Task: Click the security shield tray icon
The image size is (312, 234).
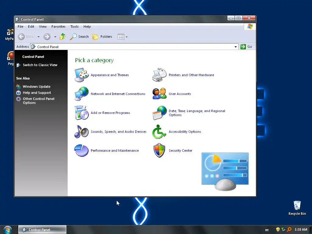Action: pos(278,229)
